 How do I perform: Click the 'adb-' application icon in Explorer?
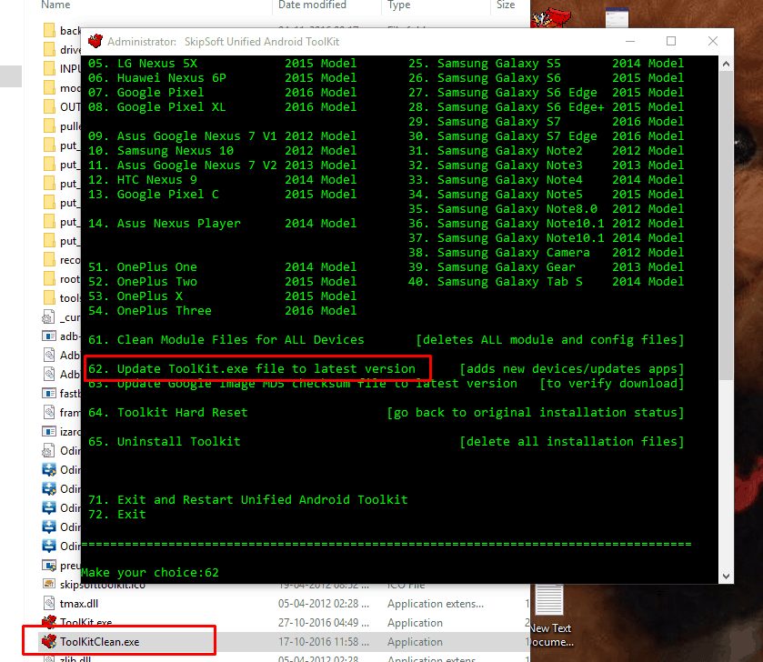[x=49, y=336]
